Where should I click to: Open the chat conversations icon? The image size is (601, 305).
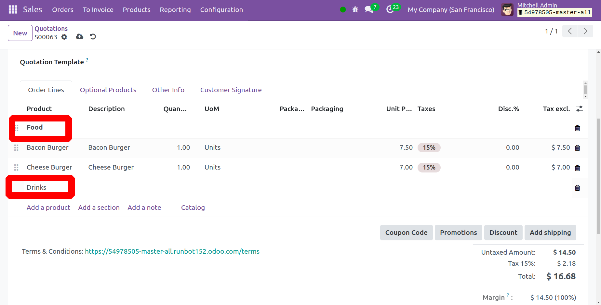tap(369, 10)
